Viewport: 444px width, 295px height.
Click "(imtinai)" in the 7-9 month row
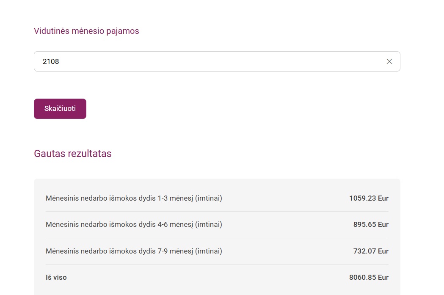coord(209,251)
